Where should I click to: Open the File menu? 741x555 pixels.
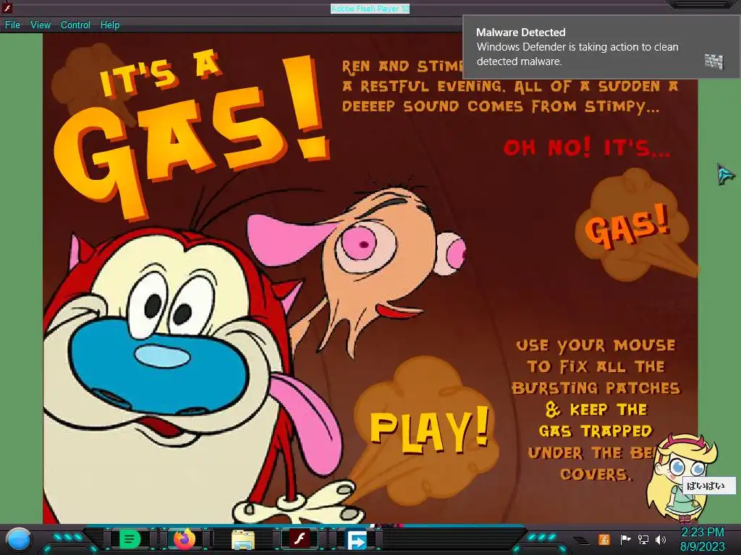12,25
